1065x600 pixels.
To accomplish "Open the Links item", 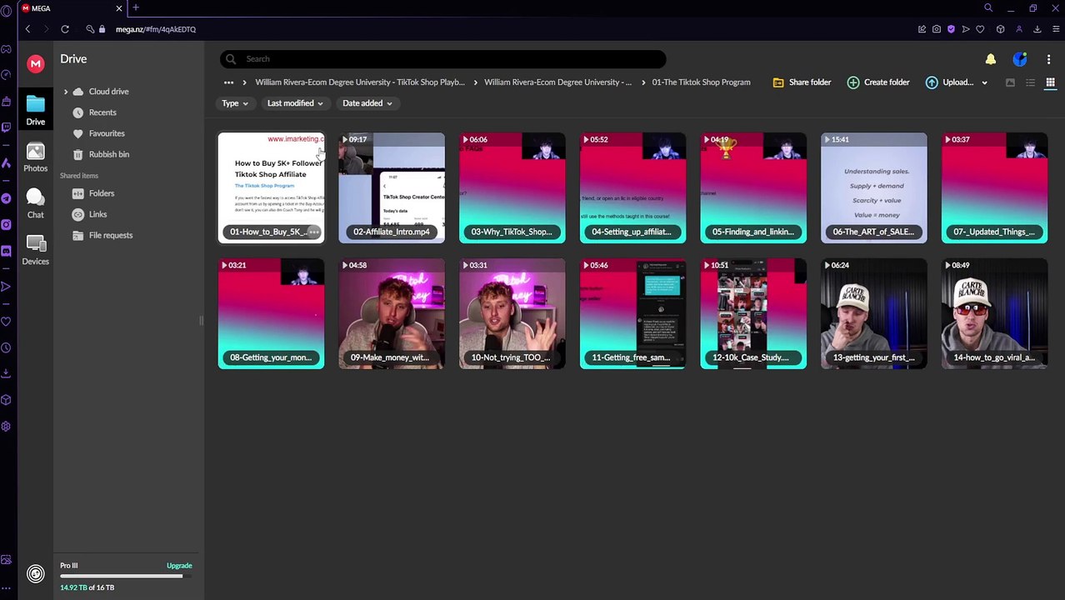I will tap(97, 214).
